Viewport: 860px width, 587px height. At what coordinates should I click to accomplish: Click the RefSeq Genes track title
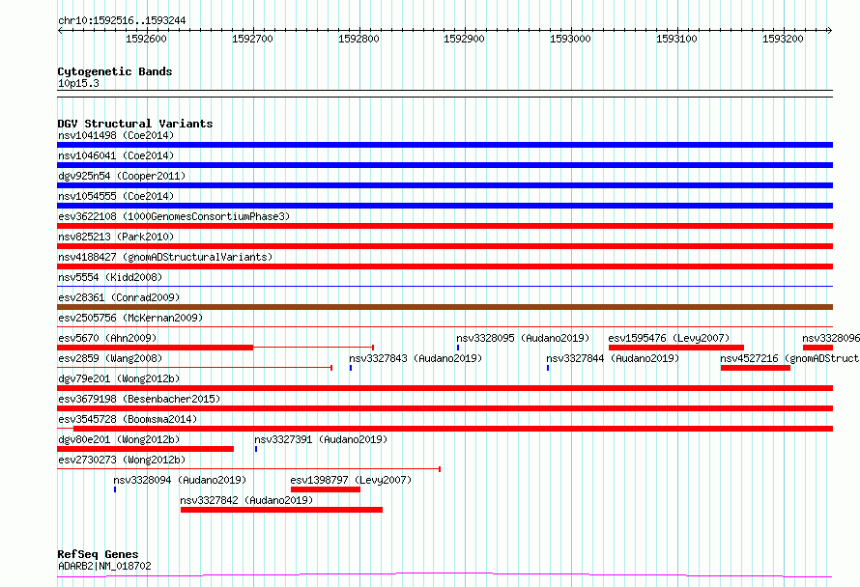point(99,554)
